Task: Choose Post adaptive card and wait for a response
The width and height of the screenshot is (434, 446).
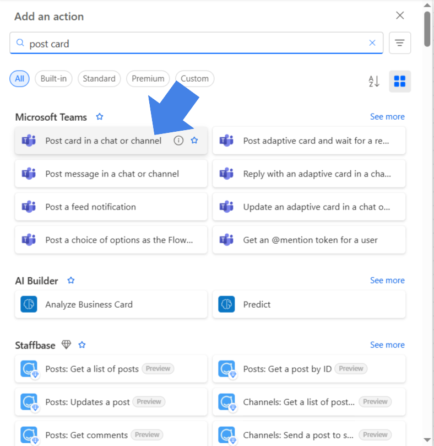Action: (x=309, y=141)
